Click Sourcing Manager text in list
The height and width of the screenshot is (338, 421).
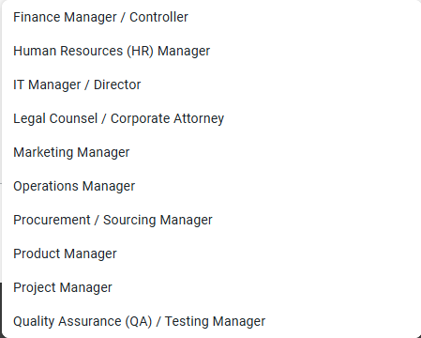click(x=158, y=220)
